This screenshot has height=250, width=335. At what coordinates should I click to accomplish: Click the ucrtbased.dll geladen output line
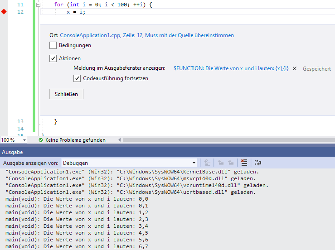131,192
